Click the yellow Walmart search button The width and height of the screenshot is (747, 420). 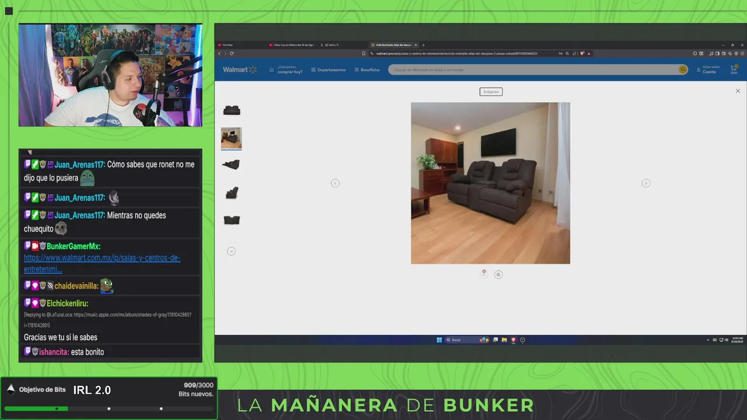[x=683, y=69]
